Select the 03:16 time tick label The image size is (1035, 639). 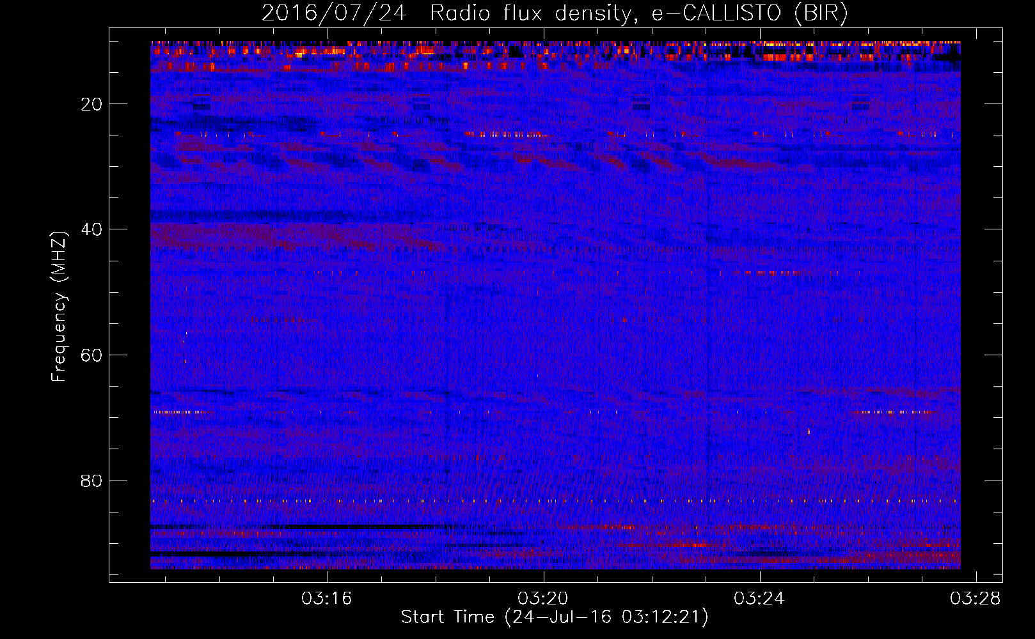pyautogui.click(x=328, y=599)
